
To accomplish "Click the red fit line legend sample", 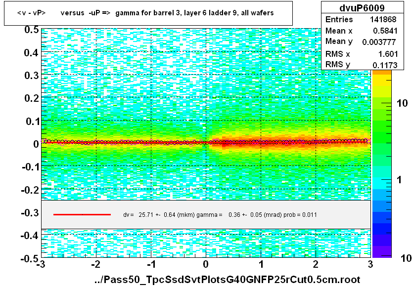I will click(82, 215).
